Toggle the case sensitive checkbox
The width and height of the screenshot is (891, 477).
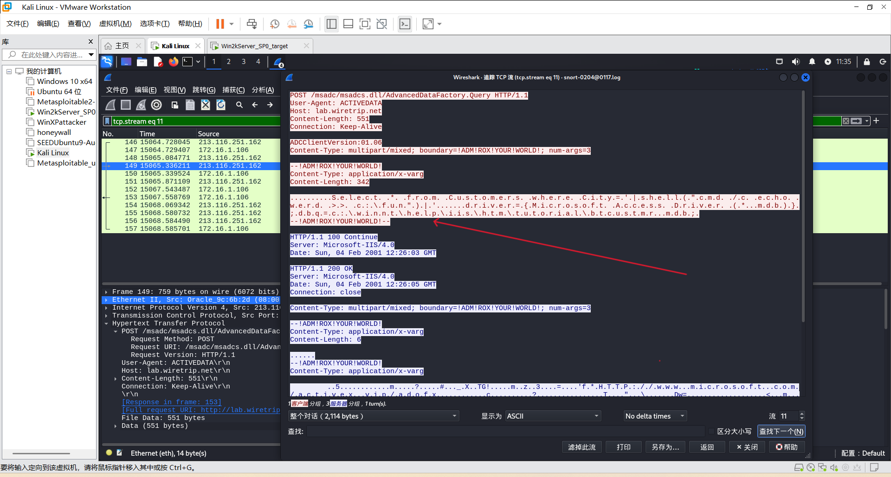pyautogui.click(x=711, y=431)
